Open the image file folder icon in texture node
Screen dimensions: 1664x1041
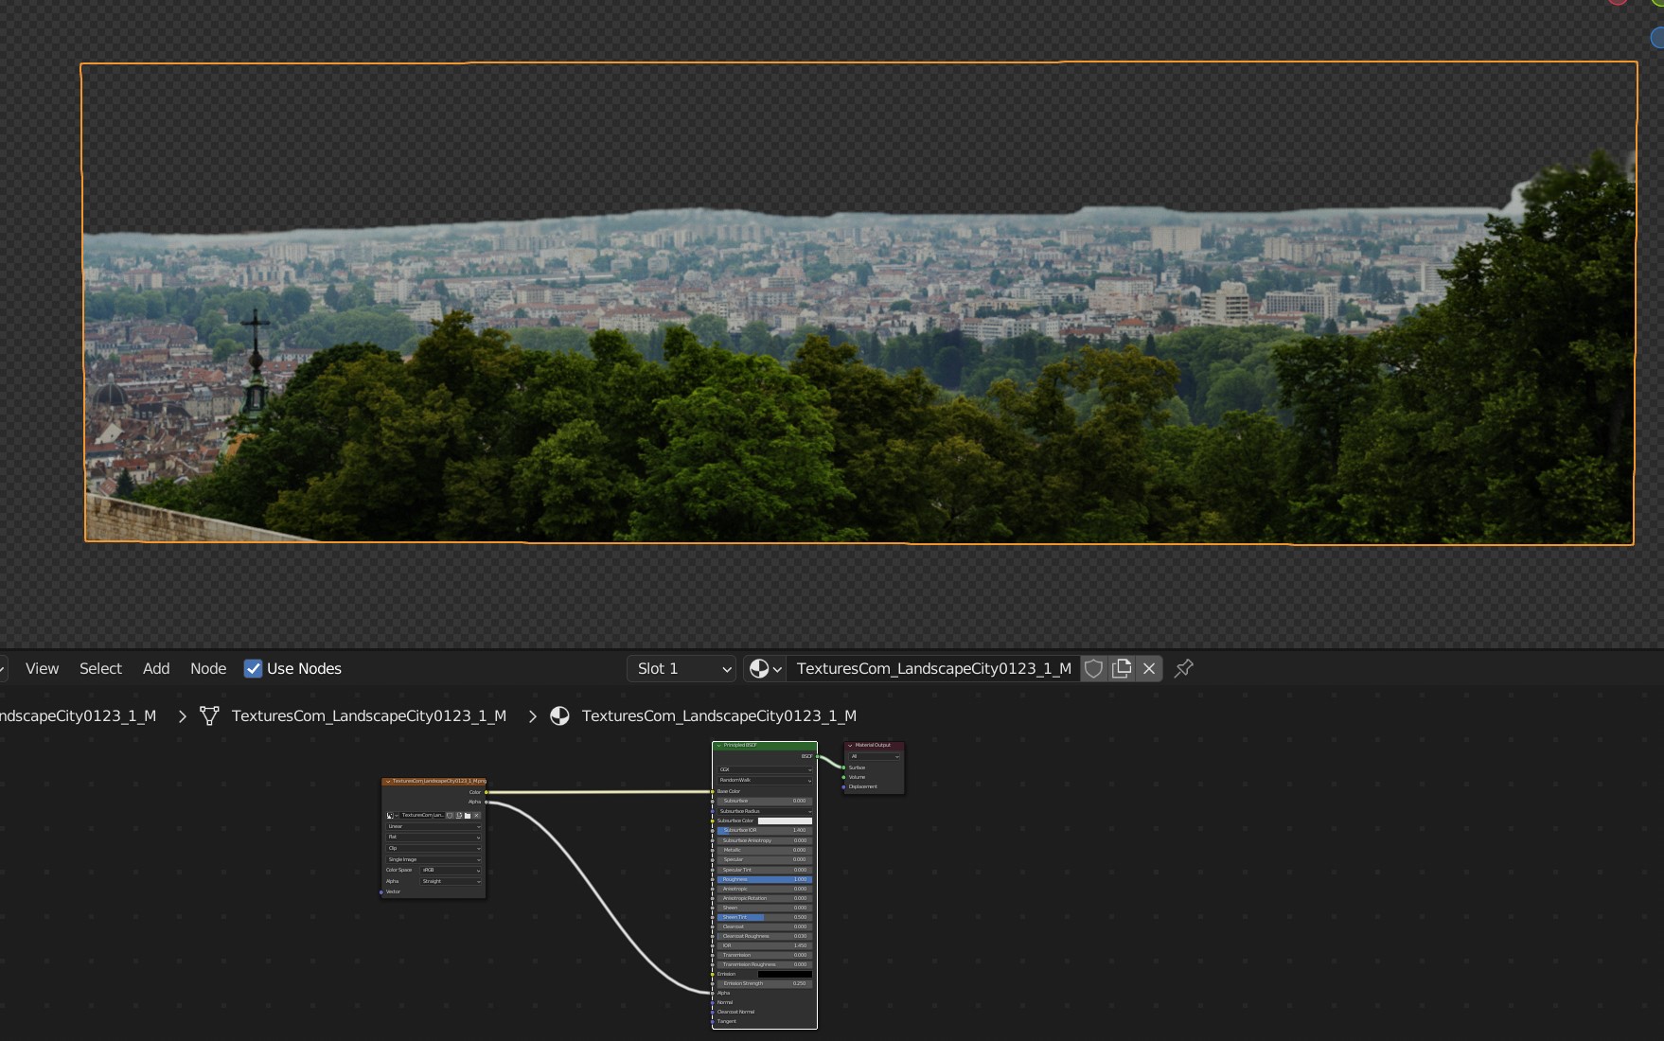[467, 815]
